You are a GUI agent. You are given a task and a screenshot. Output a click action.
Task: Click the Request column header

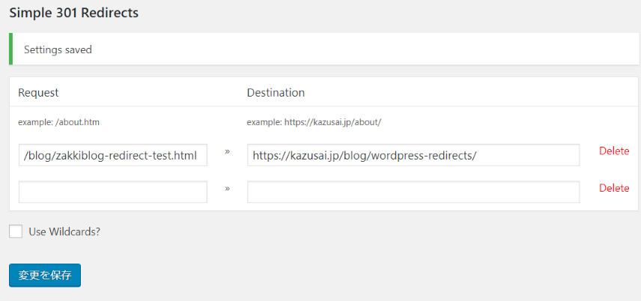[x=38, y=93]
